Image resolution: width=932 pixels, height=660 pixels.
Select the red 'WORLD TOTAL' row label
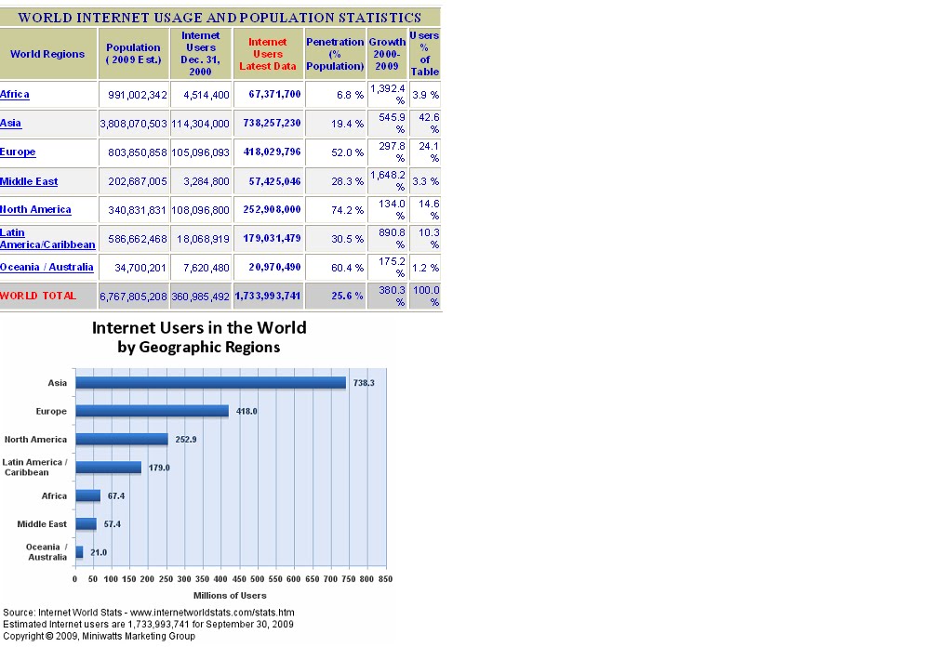tap(38, 296)
